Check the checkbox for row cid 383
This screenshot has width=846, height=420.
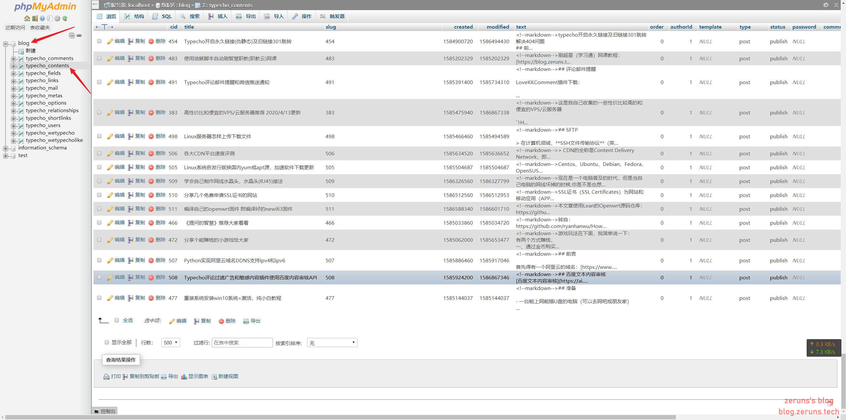click(x=99, y=113)
